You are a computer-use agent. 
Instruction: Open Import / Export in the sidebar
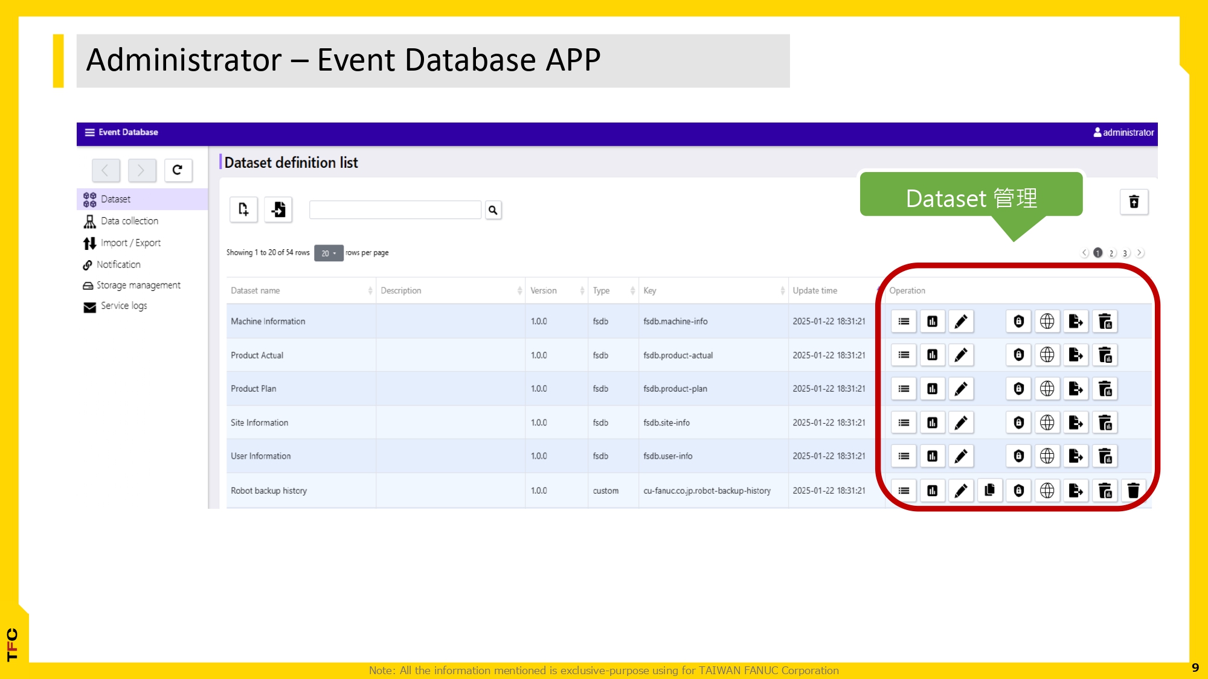122,243
